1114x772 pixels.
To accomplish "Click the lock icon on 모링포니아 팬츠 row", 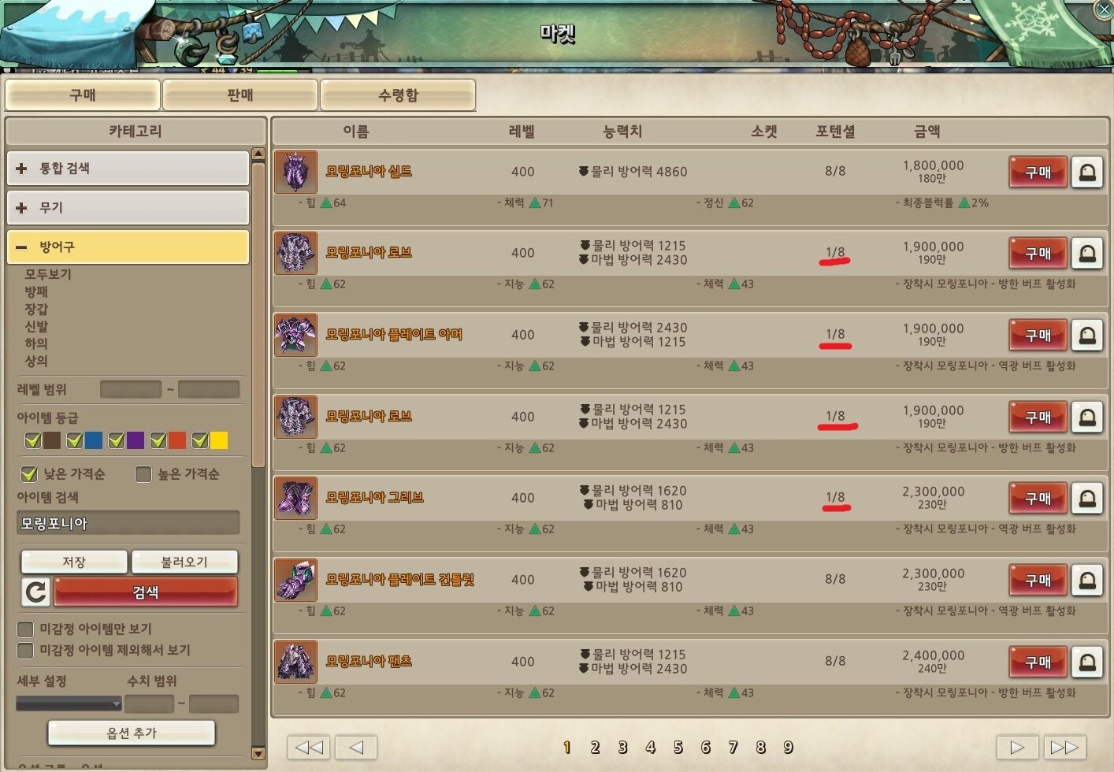I will pos(1087,662).
